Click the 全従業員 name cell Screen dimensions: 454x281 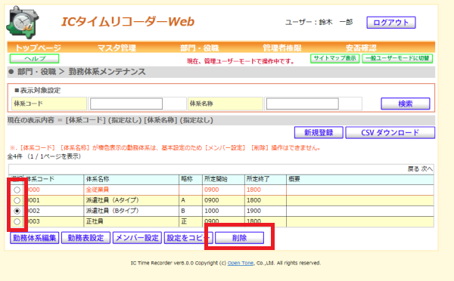click(x=132, y=190)
